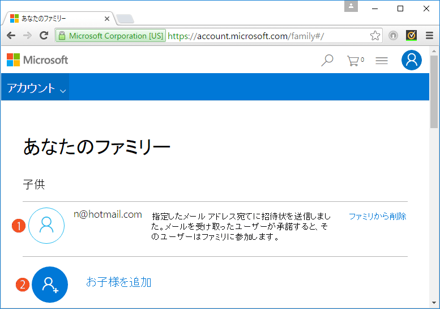Go back with the browser back arrow

click(11, 36)
